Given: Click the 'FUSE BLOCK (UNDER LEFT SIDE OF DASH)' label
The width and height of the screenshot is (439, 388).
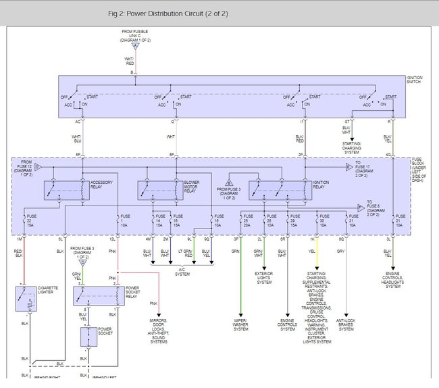Looking at the screenshot, I should tap(419, 170).
